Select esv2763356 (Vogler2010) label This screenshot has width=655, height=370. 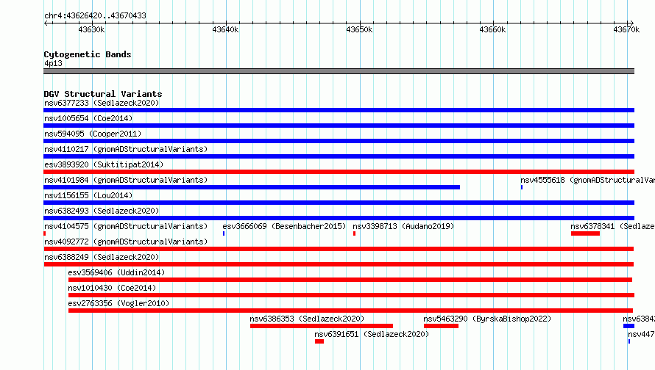tap(118, 303)
